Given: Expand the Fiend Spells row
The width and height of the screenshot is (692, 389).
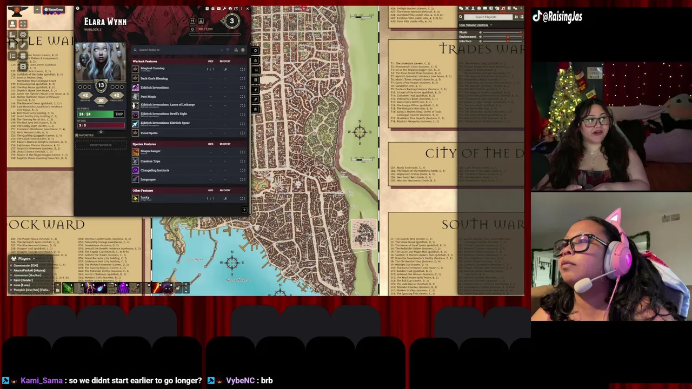Looking at the screenshot, I should pyautogui.click(x=242, y=133).
